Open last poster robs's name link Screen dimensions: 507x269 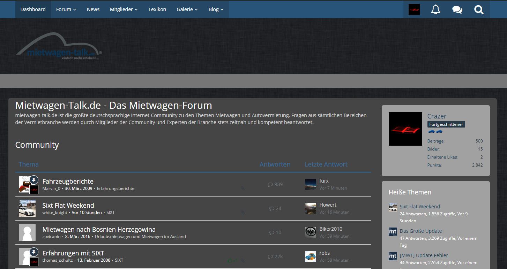(325, 253)
